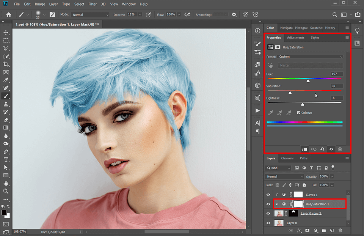364x236 pixels.
Task: Select the Crop tool in the toolbar
Action: (x=6, y=64)
